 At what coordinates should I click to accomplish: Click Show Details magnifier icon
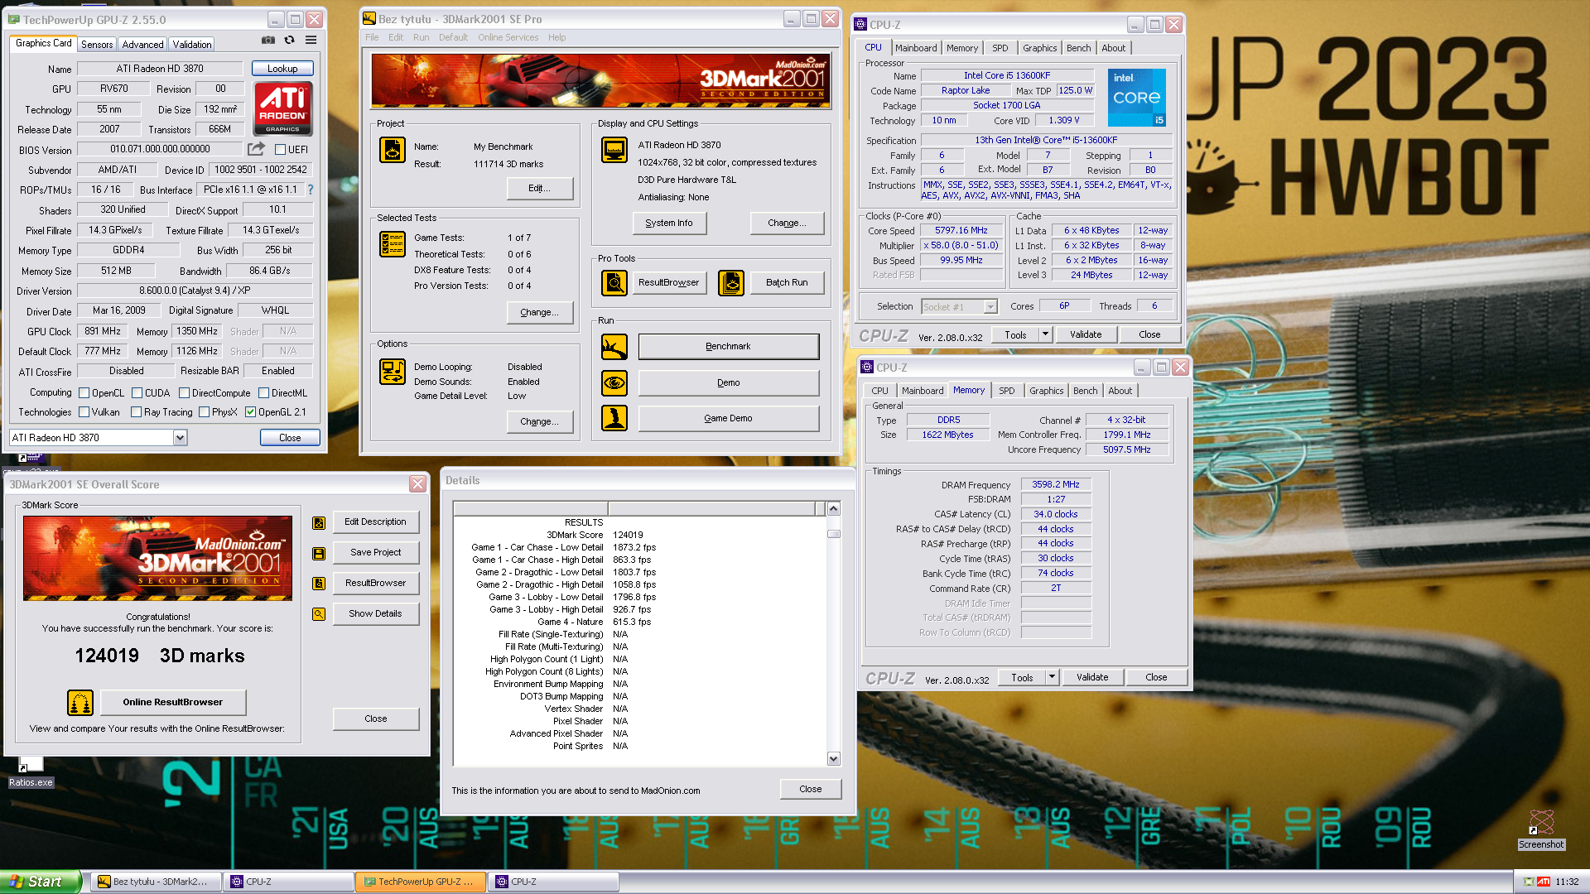318,614
